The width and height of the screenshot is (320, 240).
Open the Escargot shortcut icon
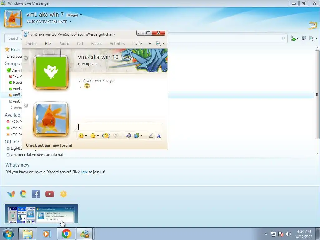(23, 194)
